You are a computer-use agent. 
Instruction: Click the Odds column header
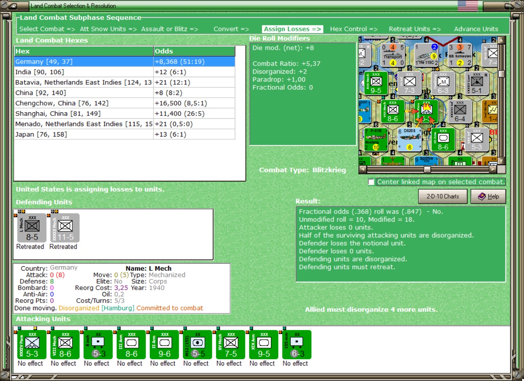[x=194, y=51]
